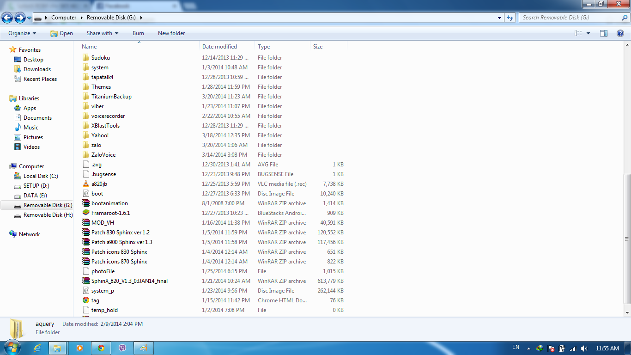
Task: Select Local Disk (C:) in navigation pane
Action: [x=41, y=176]
